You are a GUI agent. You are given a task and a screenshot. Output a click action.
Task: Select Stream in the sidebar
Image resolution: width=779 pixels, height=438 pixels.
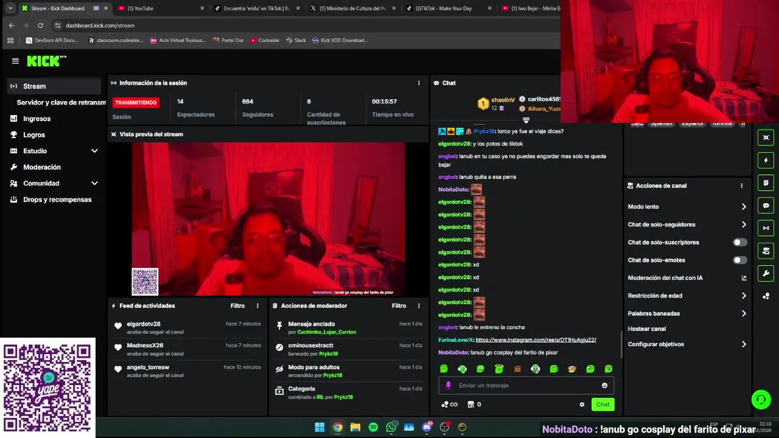pyautogui.click(x=55, y=86)
